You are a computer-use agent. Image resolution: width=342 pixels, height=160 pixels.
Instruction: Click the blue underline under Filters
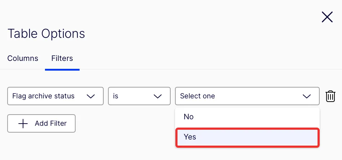coord(62,70)
